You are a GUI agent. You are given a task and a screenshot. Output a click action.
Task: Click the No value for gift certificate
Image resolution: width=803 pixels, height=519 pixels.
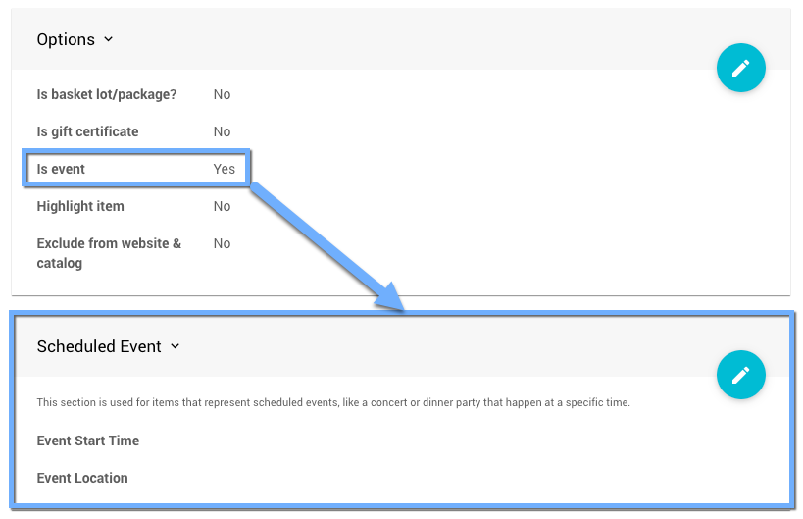point(222,131)
